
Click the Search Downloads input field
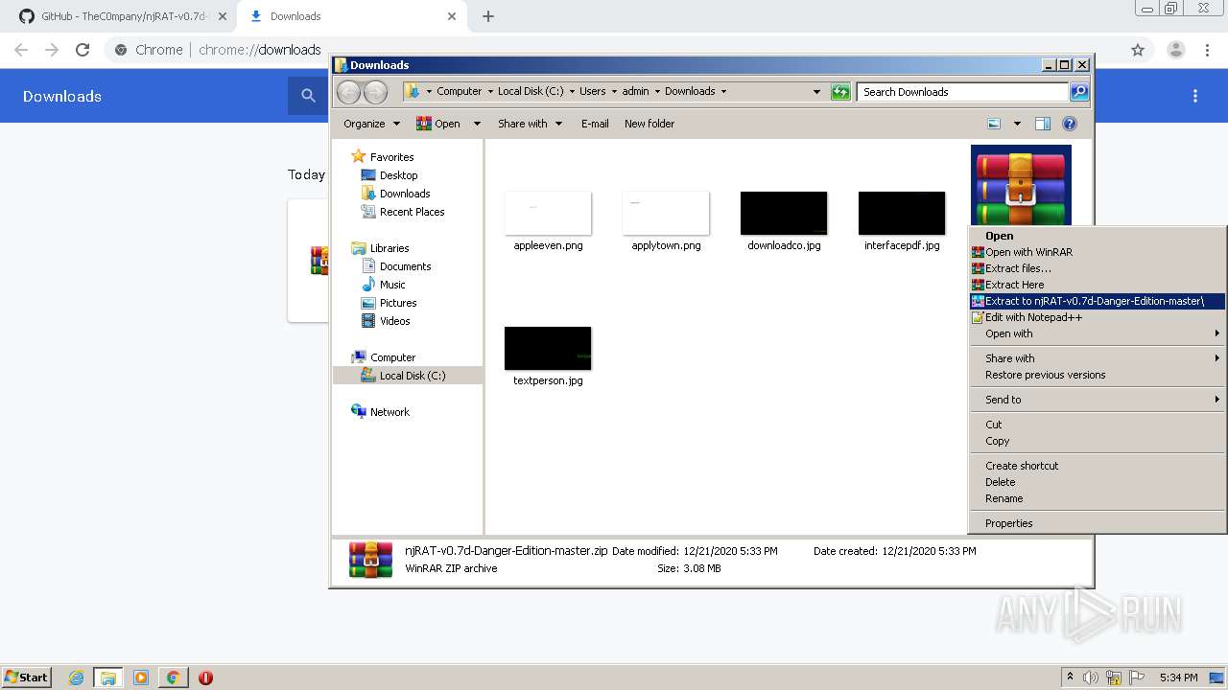point(962,92)
